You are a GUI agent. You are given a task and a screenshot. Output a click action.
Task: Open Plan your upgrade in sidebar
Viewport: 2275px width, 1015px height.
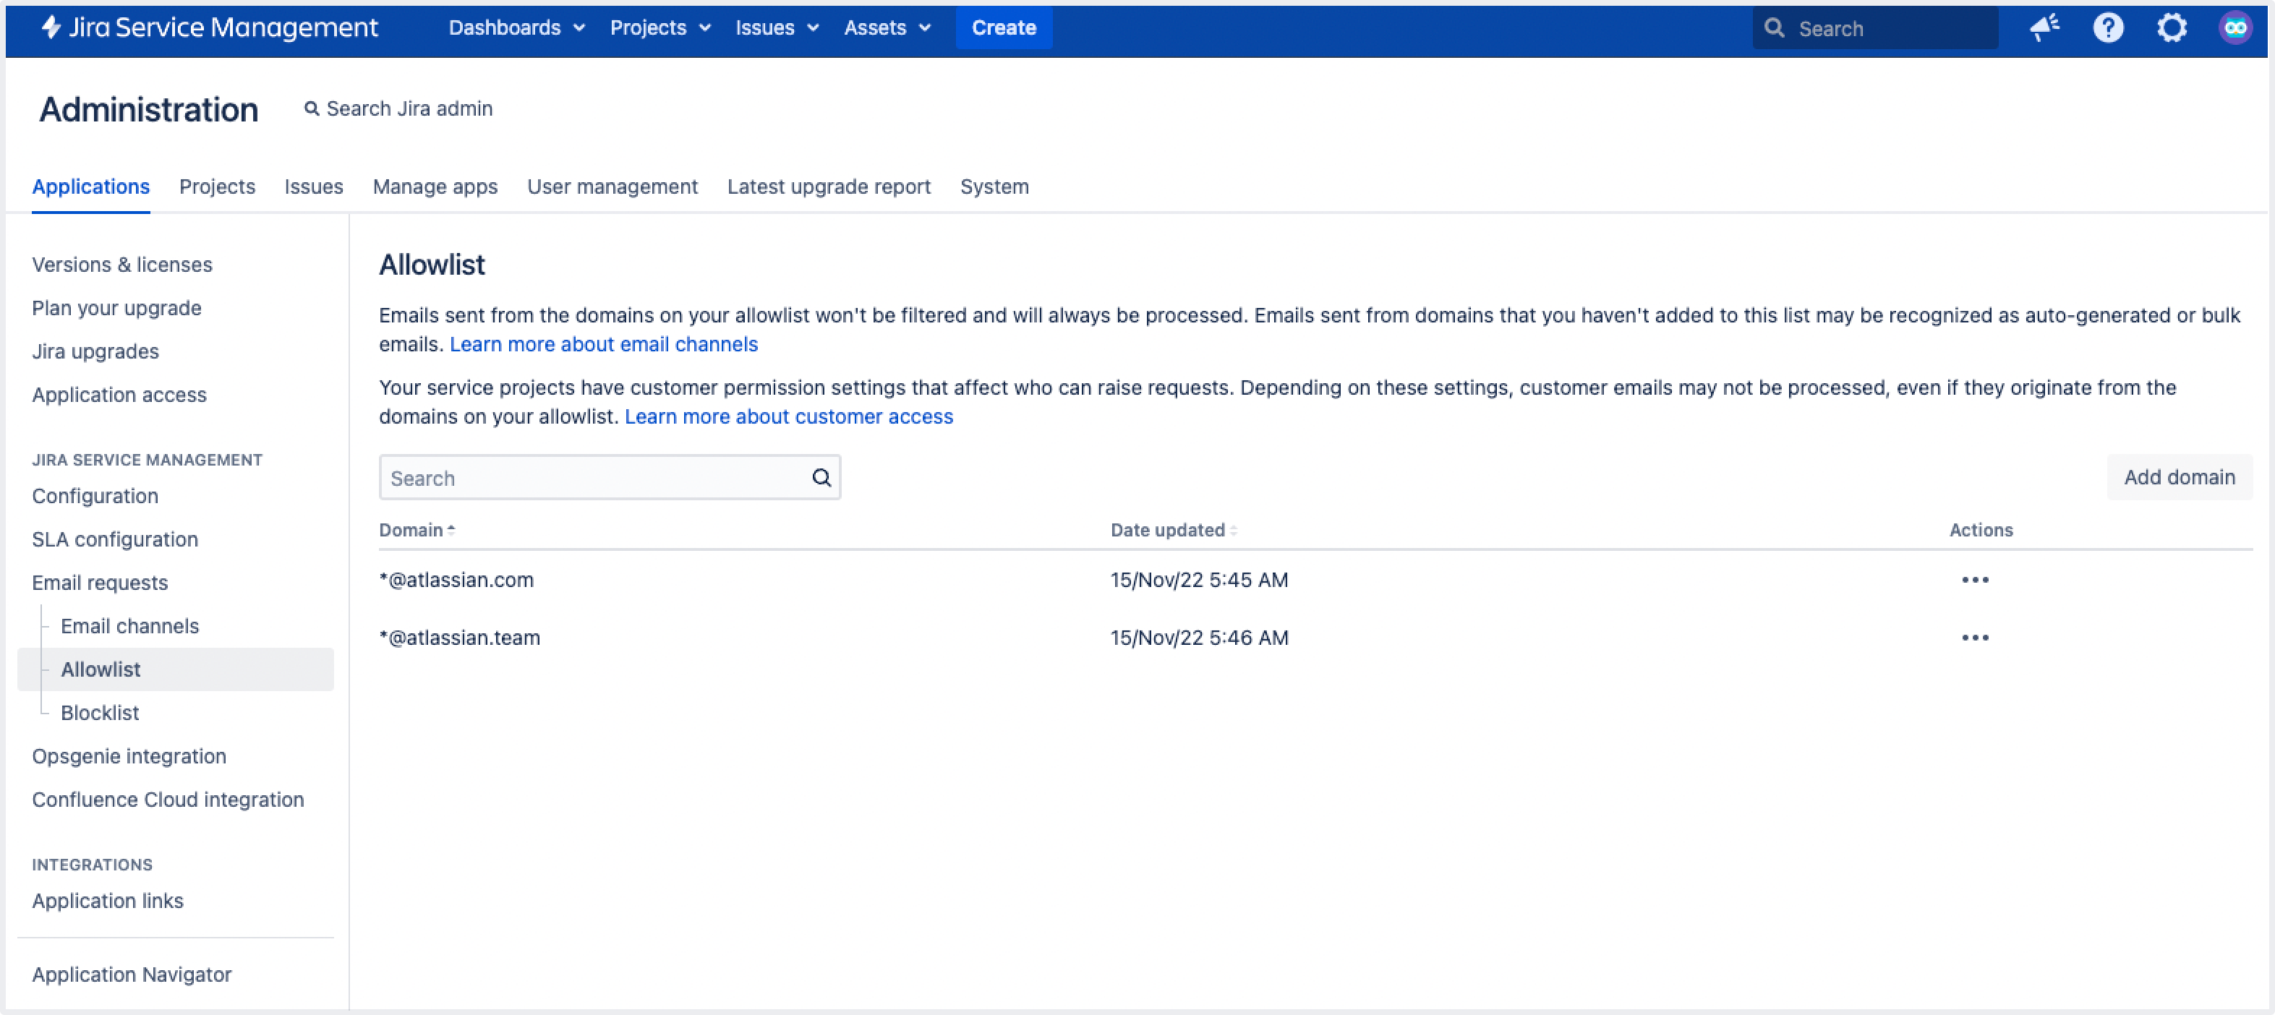(x=116, y=308)
